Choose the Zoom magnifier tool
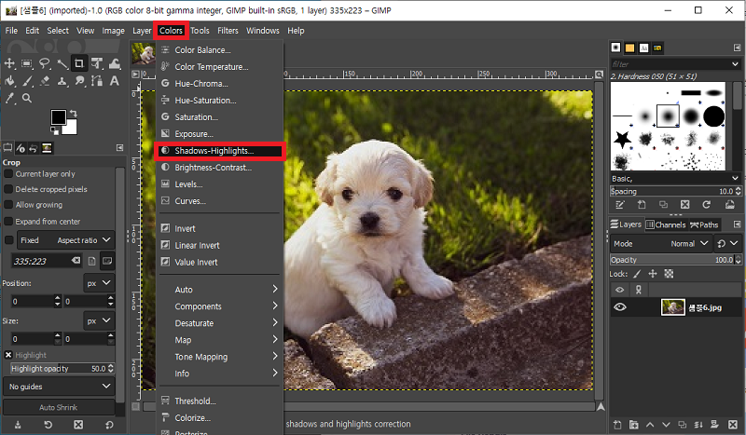Screen dimensions: 746x435 (x=27, y=98)
